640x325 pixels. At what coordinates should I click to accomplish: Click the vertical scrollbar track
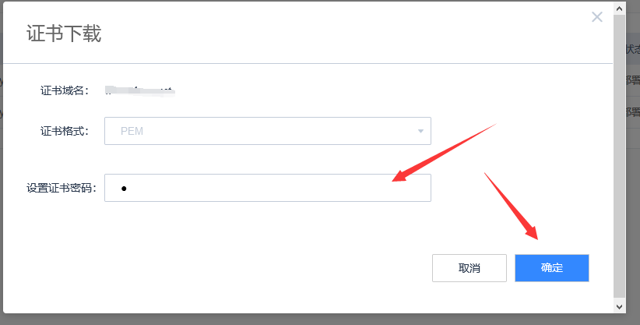click(619, 157)
